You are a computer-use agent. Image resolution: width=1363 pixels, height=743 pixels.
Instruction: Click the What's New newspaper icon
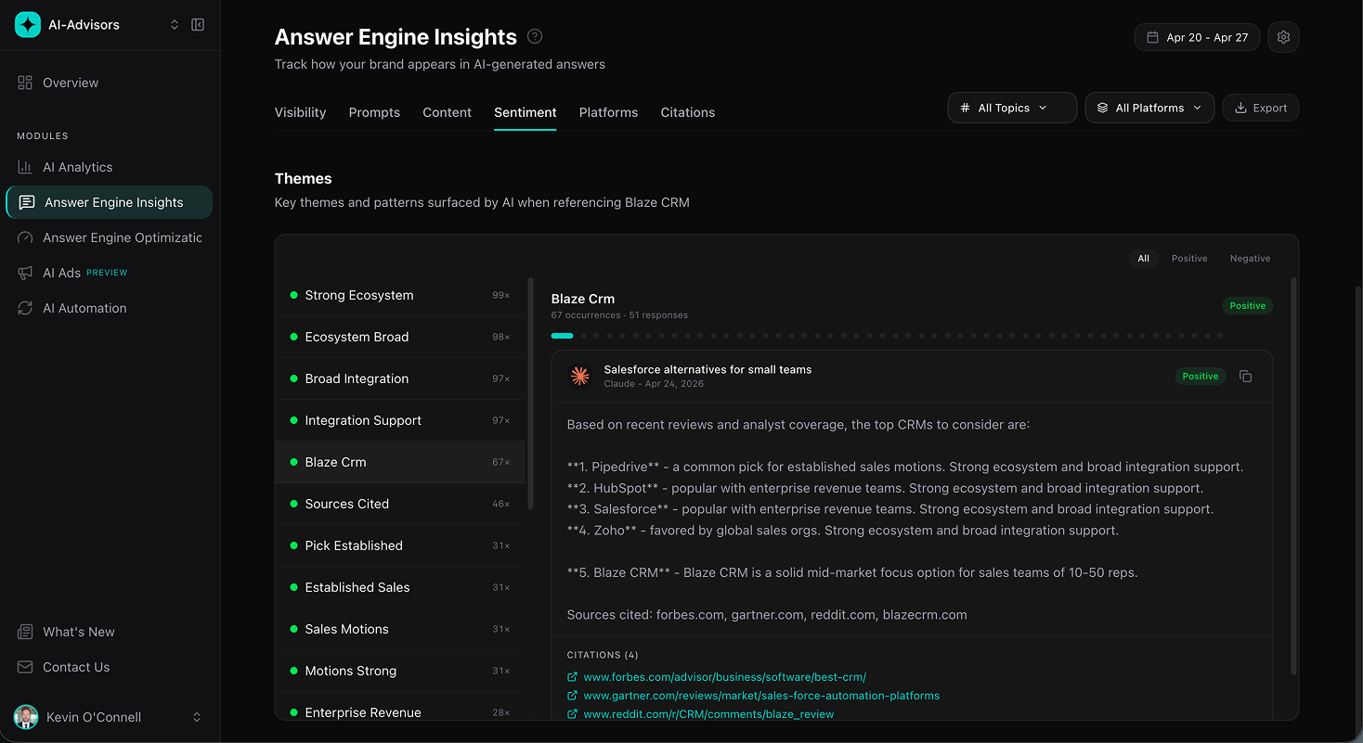click(x=25, y=632)
